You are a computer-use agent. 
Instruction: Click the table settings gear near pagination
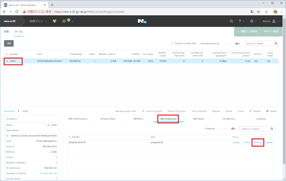pyautogui.click(x=237, y=44)
